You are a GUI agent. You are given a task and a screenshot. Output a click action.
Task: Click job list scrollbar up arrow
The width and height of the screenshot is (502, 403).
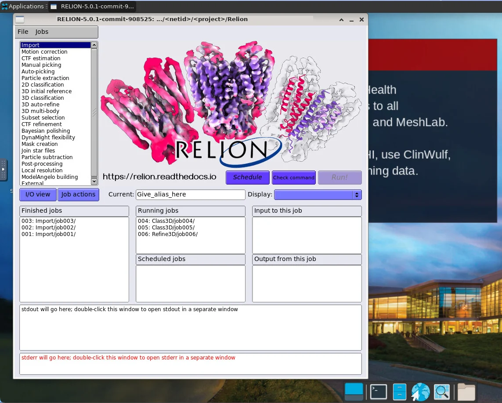pyautogui.click(x=94, y=45)
